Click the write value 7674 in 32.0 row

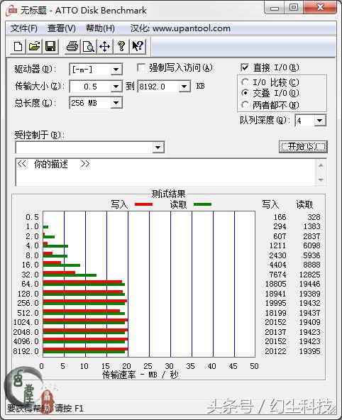[x=277, y=275]
